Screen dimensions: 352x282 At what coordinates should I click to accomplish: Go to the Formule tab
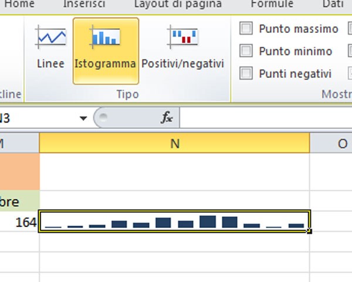click(272, 5)
